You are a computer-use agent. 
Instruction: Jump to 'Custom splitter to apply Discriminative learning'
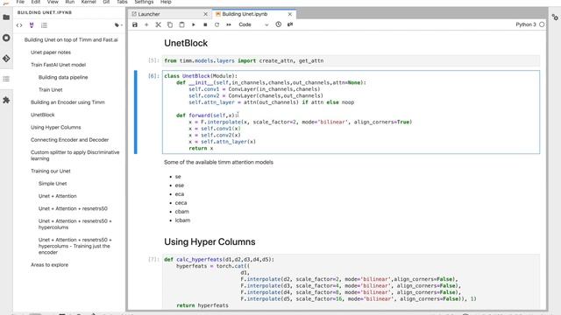pyautogui.click(x=75, y=156)
